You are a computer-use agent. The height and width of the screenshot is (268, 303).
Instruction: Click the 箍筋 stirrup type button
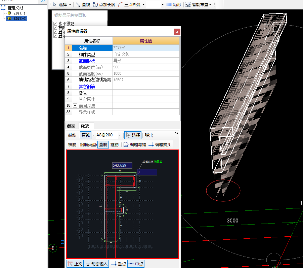coord(115,145)
